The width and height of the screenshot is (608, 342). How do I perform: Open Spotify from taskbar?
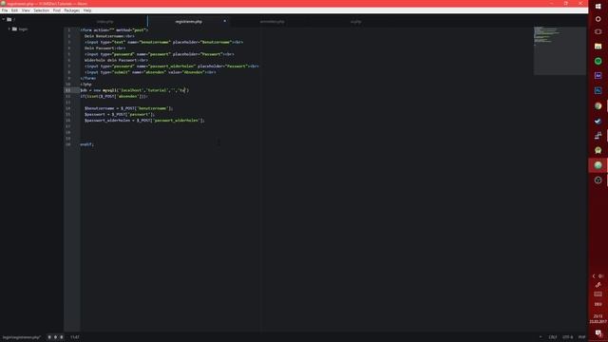pyautogui.click(x=598, y=61)
